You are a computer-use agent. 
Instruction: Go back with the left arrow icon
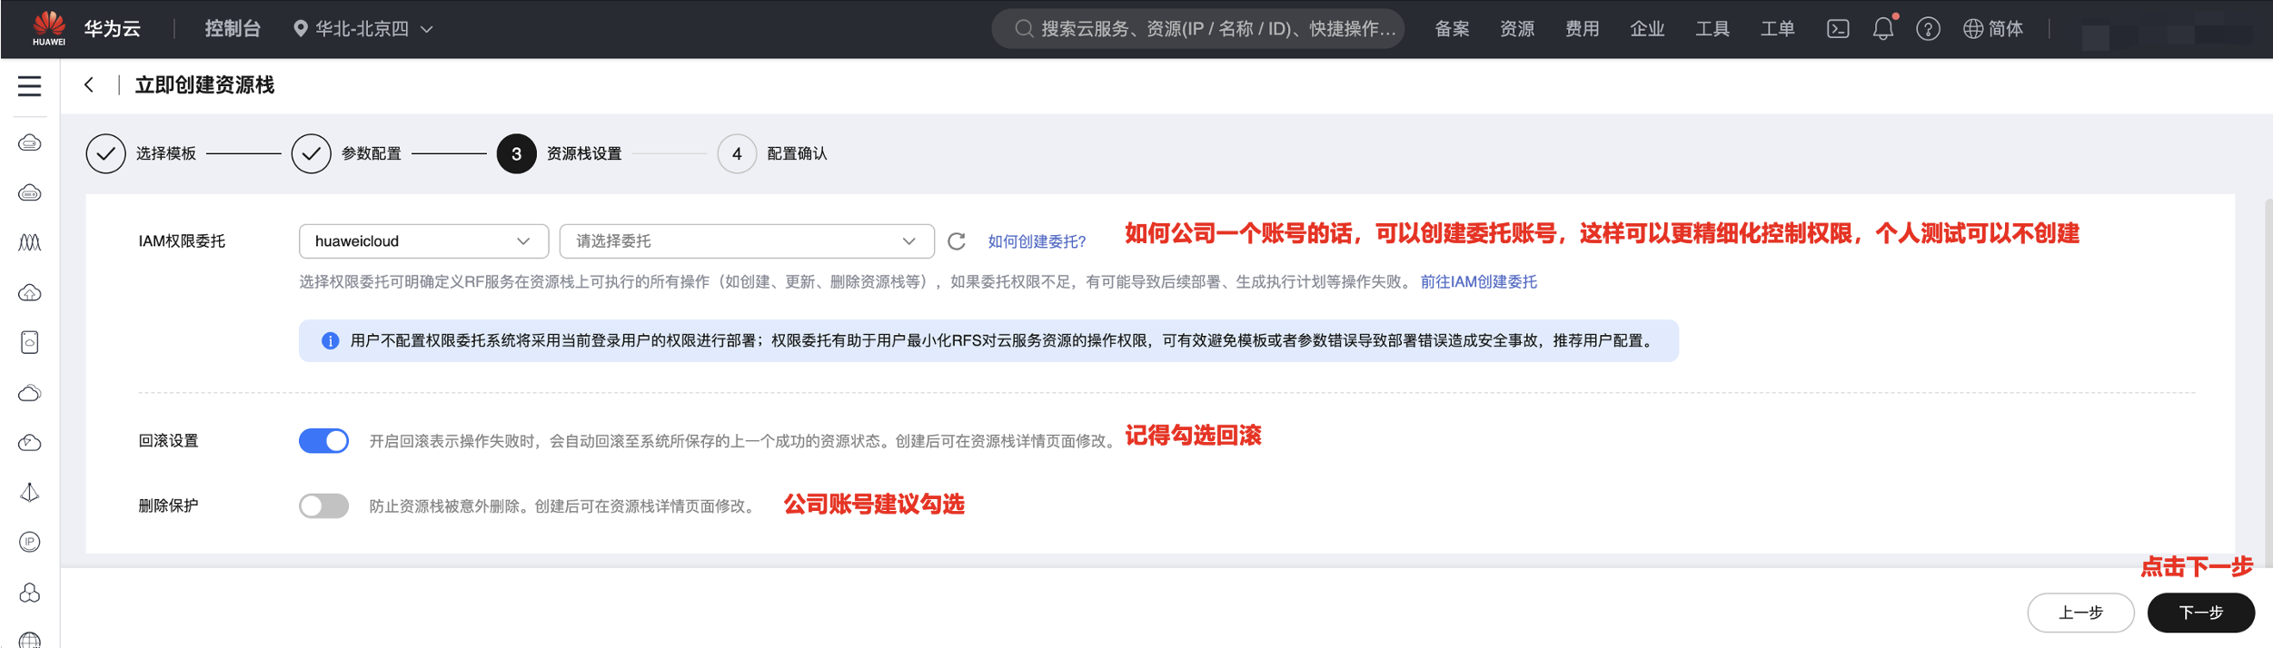(x=89, y=84)
